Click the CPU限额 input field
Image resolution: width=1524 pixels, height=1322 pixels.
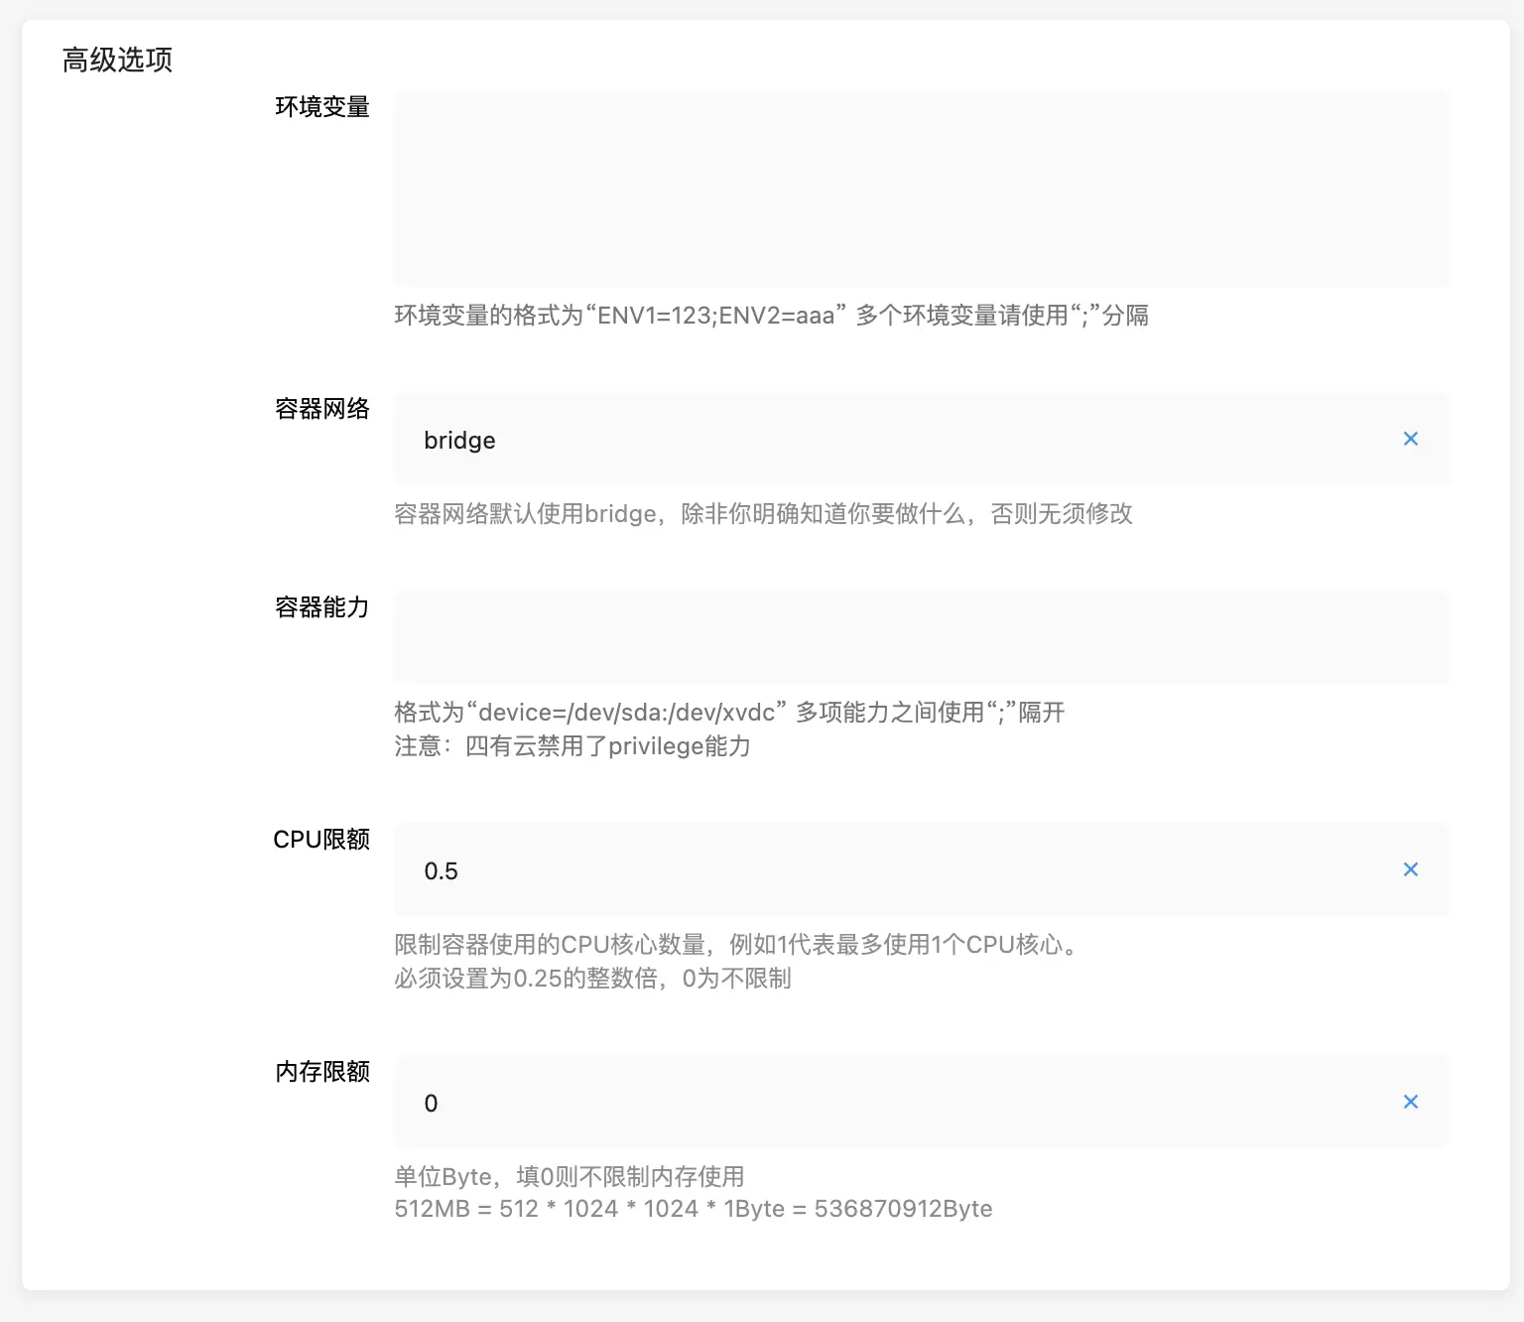(921, 869)
